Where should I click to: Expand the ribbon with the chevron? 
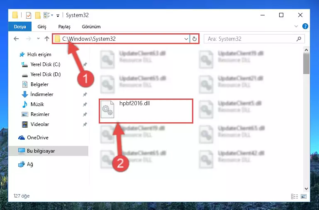point(296,26)
